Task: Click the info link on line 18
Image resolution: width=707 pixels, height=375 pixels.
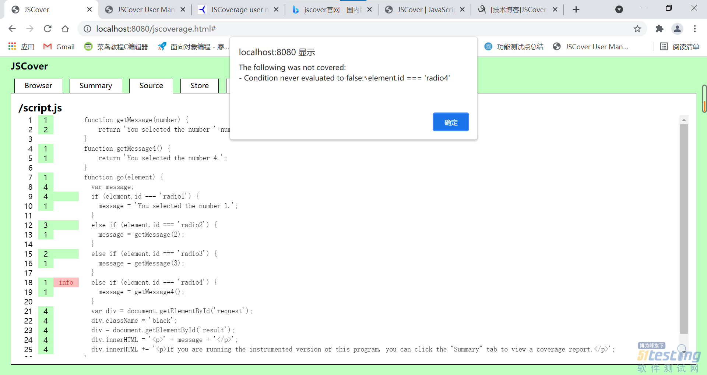Action: click(x=66, y=282)
